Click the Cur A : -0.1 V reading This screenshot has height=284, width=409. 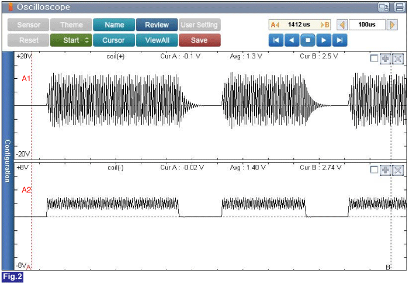click(x=180, y=56)
